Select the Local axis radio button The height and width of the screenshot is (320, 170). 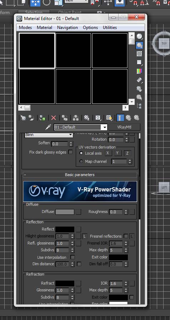[x=81, y=153]
